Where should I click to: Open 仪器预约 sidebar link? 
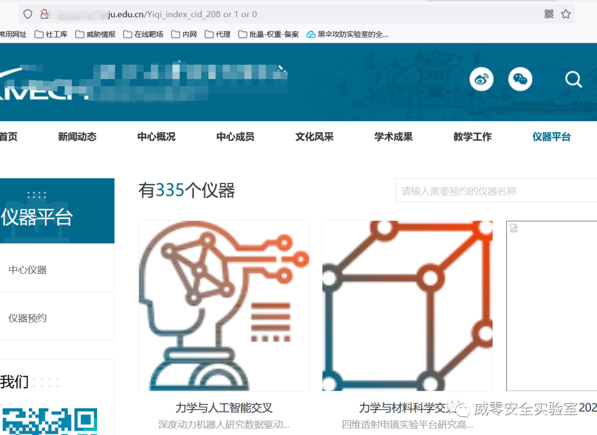(x=28, y=318)
